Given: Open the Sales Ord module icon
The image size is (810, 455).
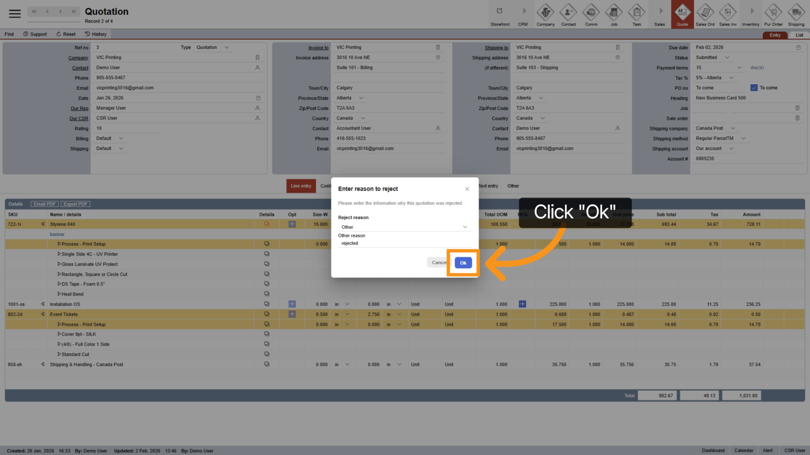Looking at the screenshot, I should click(x=705, y=14).
